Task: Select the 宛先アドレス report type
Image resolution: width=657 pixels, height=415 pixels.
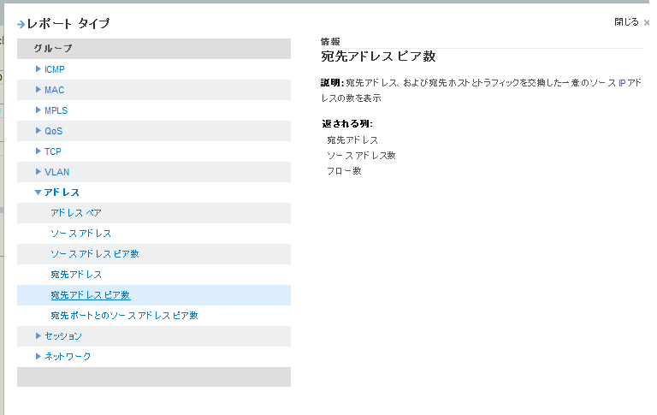Action: pos(76,275)
